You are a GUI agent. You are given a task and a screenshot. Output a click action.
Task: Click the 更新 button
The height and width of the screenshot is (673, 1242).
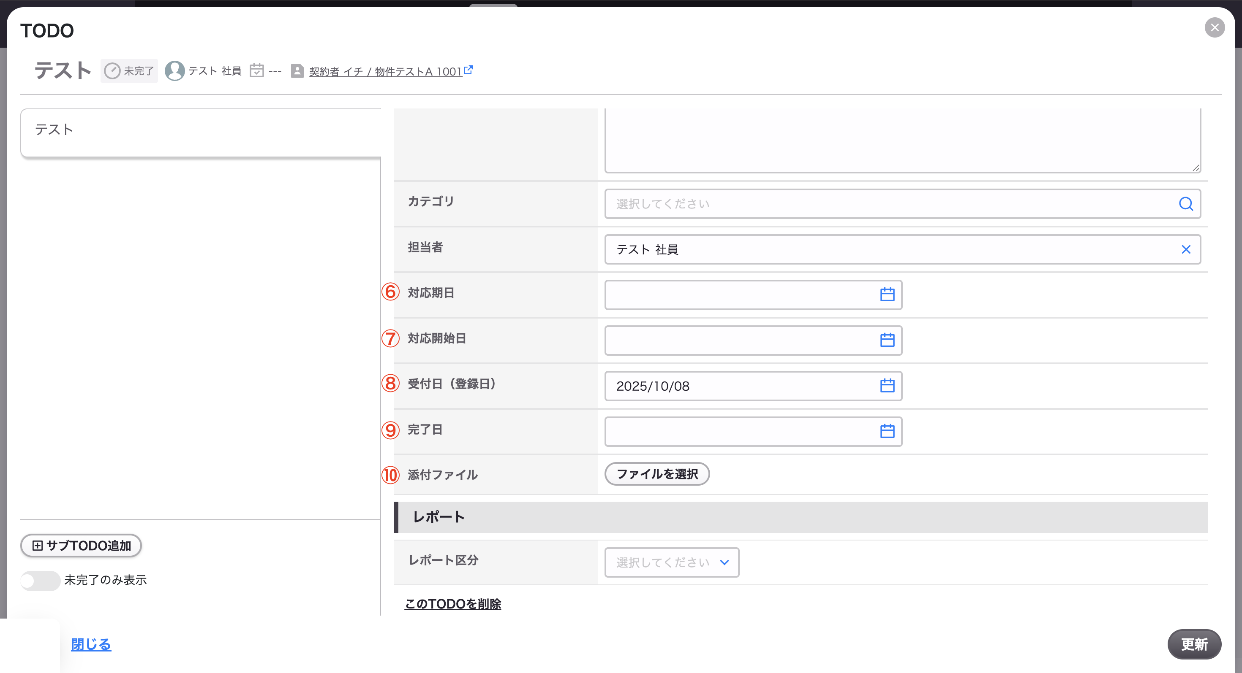[1194, 645]
